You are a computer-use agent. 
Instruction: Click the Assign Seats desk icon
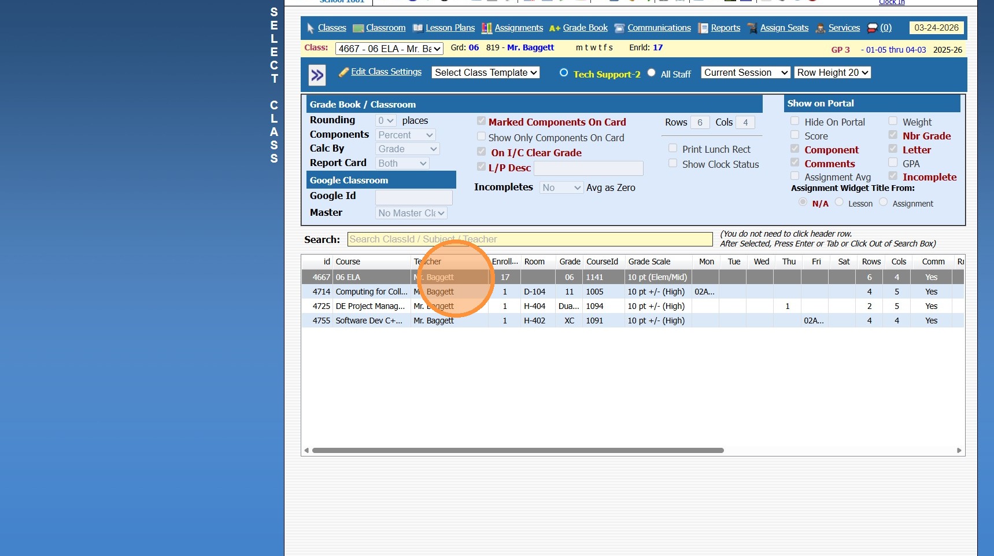point(752,28)
